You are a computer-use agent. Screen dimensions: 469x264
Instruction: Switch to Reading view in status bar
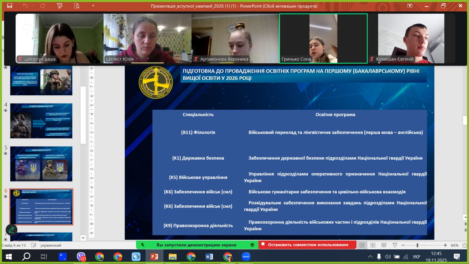click(x=384, y=245)
